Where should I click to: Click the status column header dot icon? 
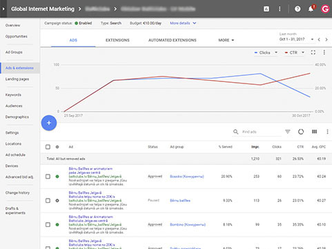pyautogui.click(x=57, y=147)
